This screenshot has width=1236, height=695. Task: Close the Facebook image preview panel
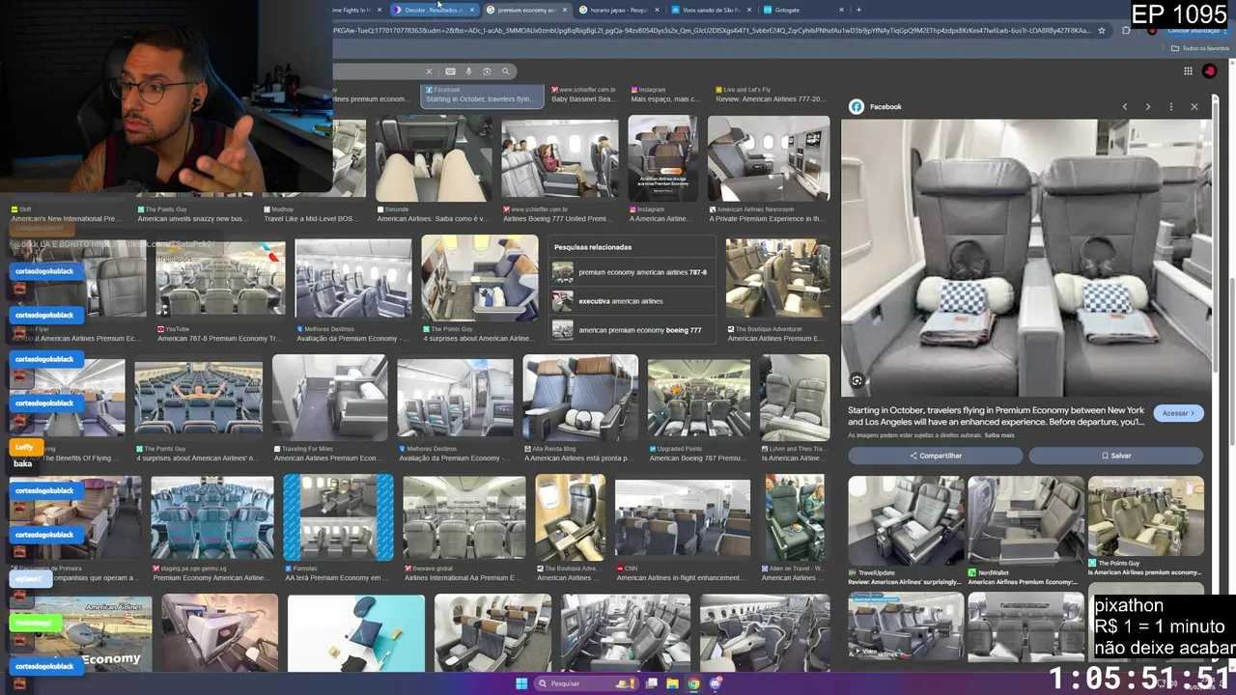pos(1194,107)
